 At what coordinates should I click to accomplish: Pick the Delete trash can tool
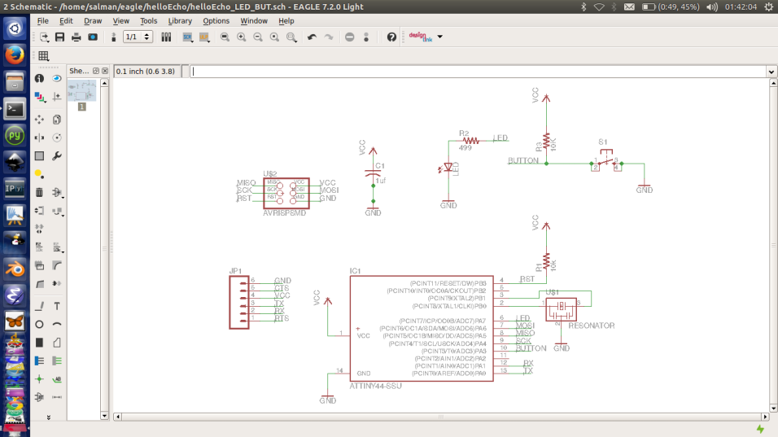39,192
